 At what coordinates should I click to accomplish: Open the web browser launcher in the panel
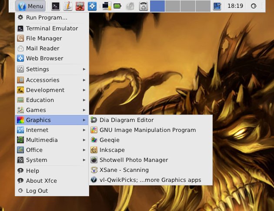point(92,6)
